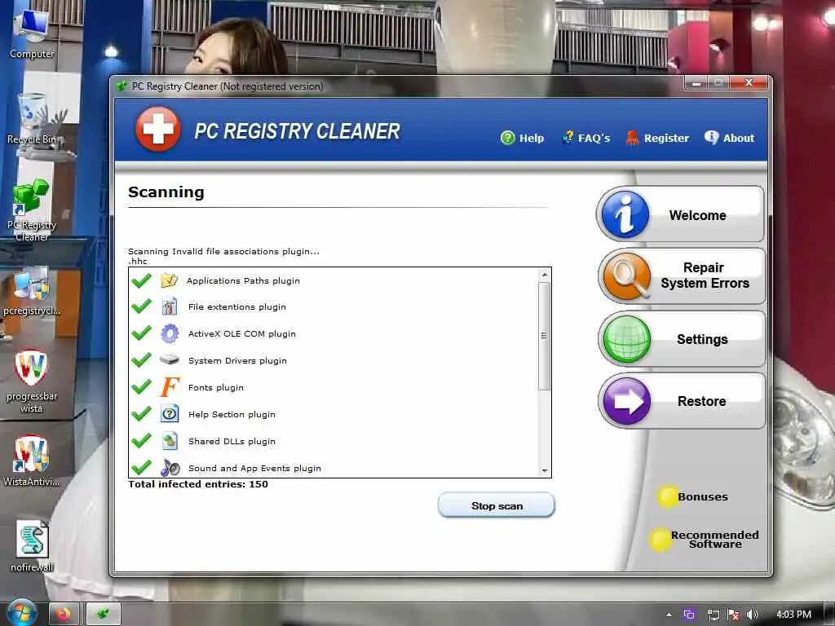835x626 pixels.
Task: Open the Restore section
Action: click(x=681, y=401)
